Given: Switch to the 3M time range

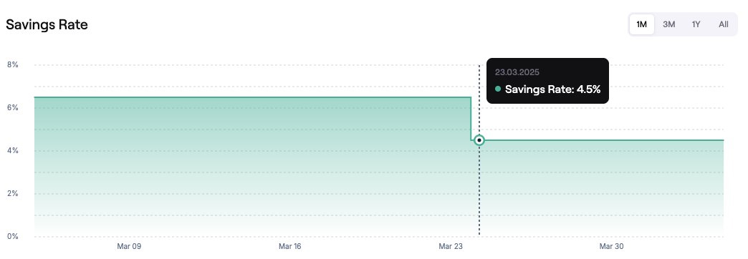Looking at the screenshot, I should [668, 24].
